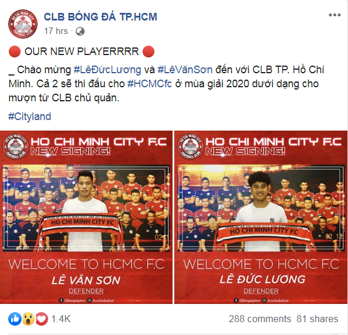
Task: Open the #LêĐứcLương hashtag
Action: 107,70
